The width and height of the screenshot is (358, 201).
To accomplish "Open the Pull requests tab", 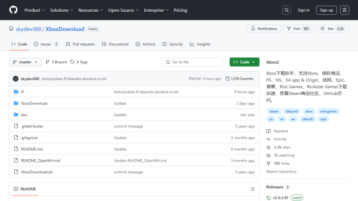I will tap(80, 44).
